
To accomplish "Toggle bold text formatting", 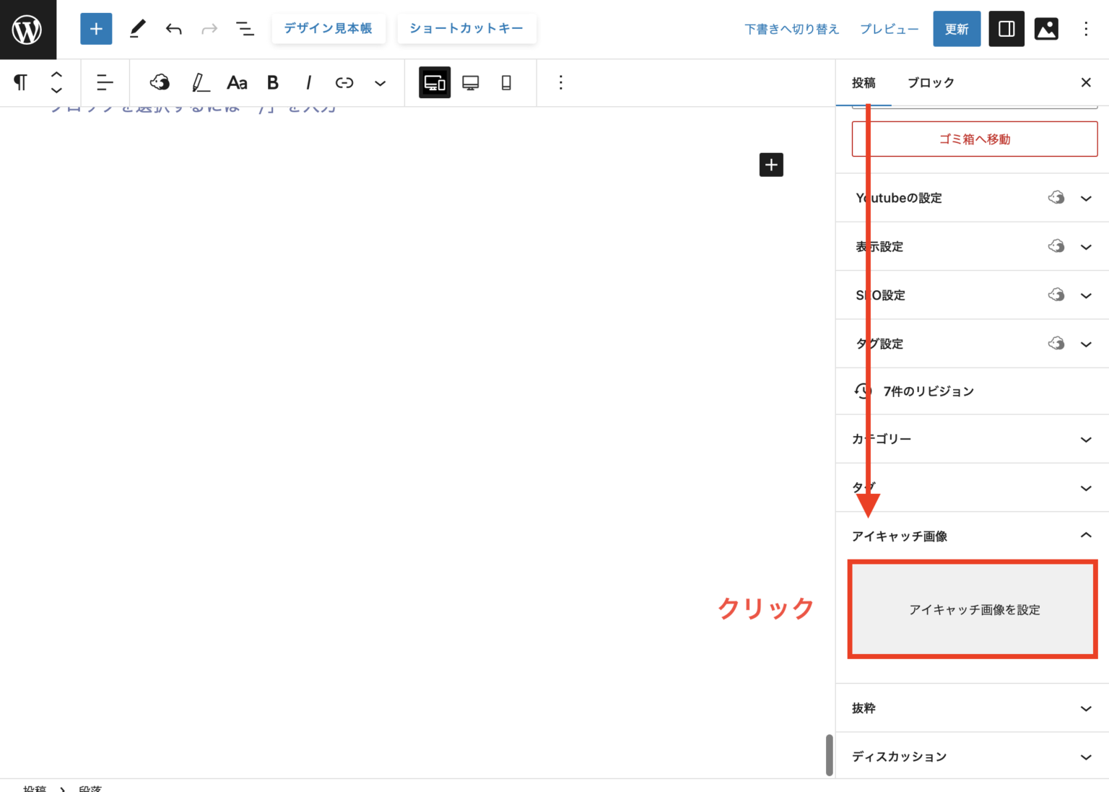I will coord(272,83).
